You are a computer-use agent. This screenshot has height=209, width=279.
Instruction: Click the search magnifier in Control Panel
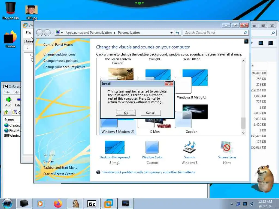point(245,33)
